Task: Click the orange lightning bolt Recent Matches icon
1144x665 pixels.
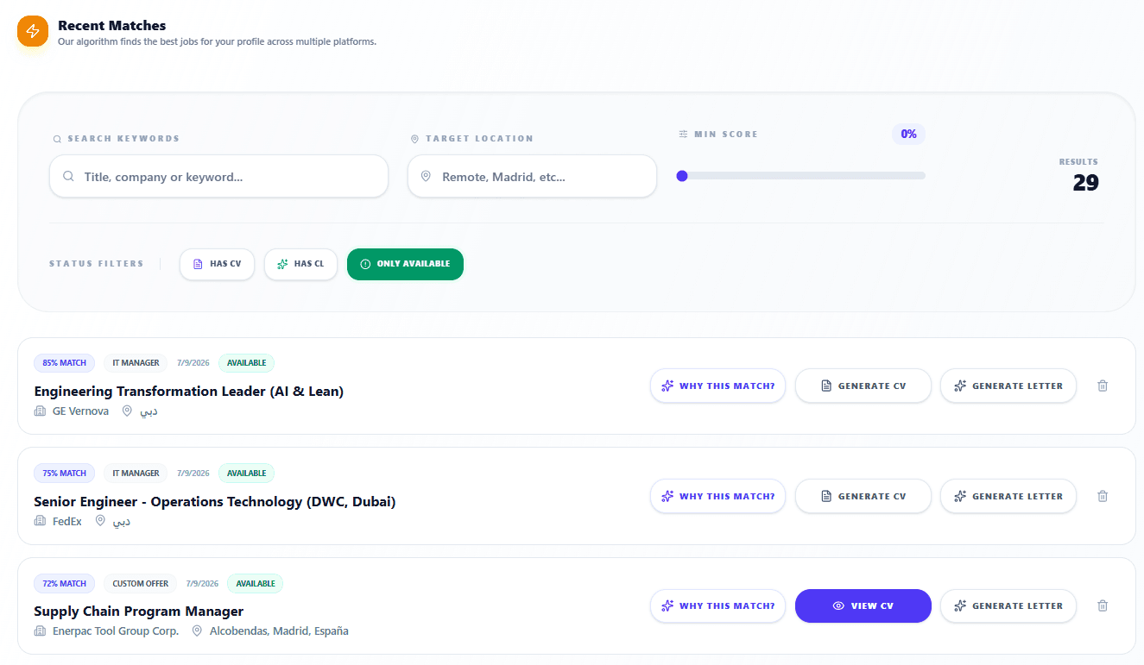Action: point(33,31)
